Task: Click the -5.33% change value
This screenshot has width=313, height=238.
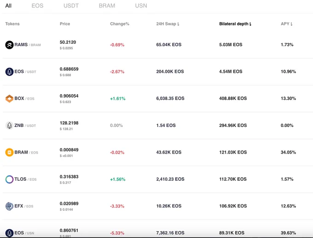Action: click(x=117, y=233)
